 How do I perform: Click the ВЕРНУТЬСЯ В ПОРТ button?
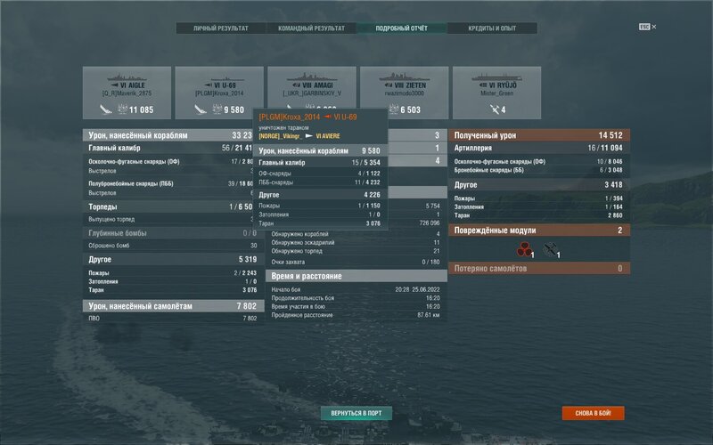pyautogui.click(x=356, y=413)
